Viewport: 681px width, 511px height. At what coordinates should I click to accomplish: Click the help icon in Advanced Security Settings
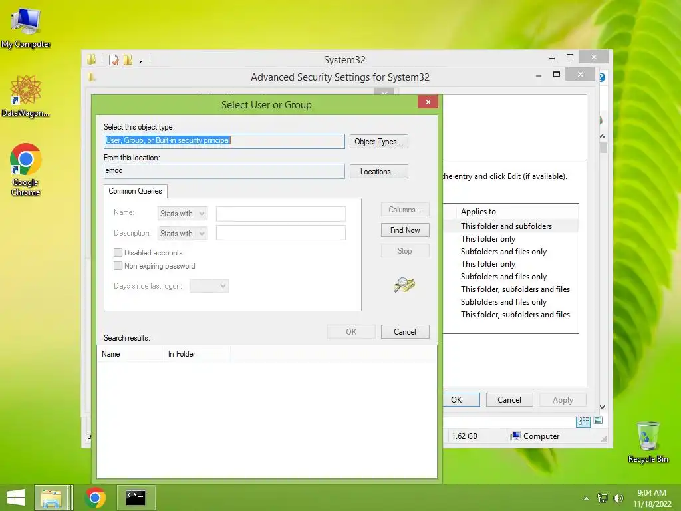(602, 77)
